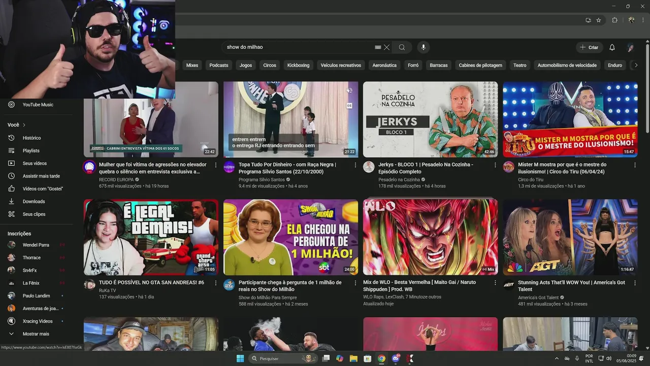The width and height of the screenshot is (650, 366).
Task: Install app icon in the address bar
Action: (588, 20)
